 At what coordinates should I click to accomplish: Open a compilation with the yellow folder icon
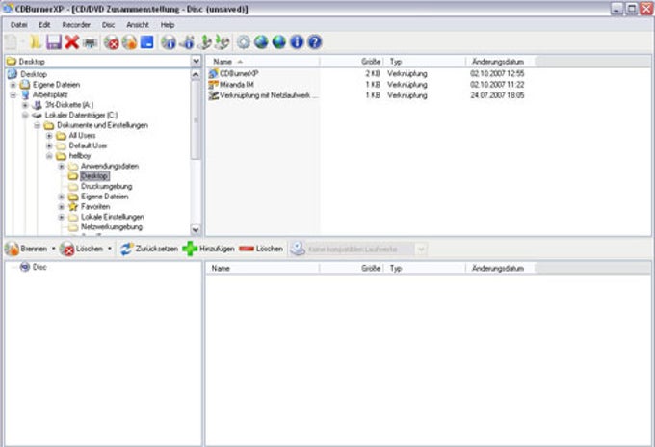[x=36, y=42]
